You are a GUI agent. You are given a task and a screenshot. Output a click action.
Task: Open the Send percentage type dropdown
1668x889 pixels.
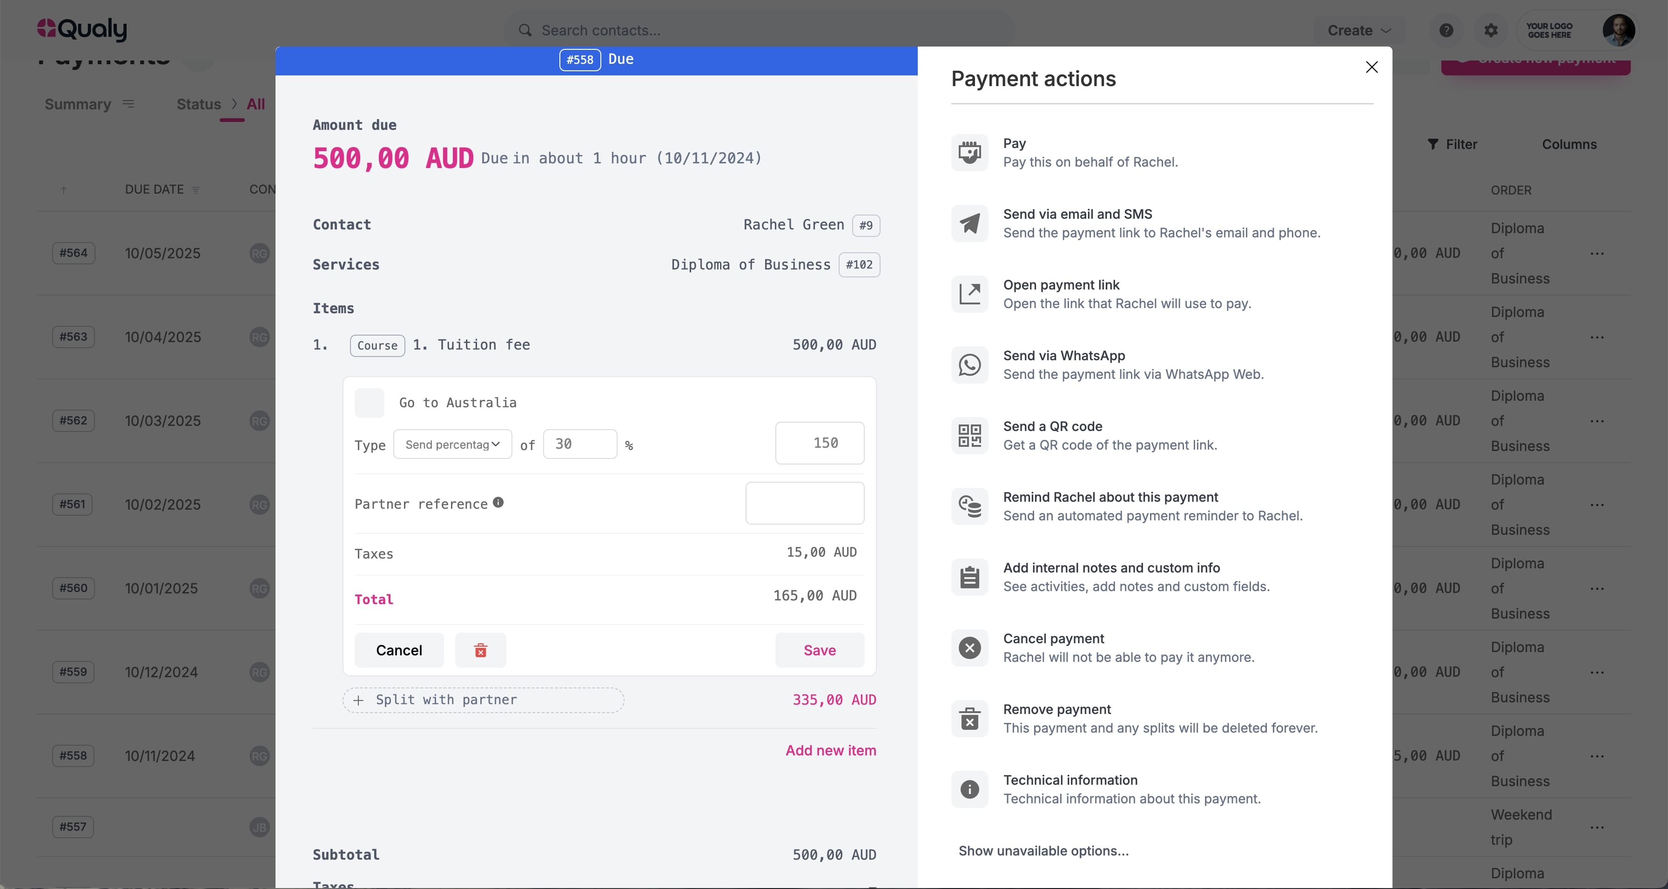pos(453,444)
